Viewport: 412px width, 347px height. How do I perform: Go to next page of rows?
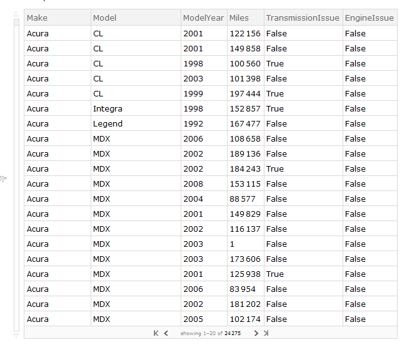click(256, 333)
